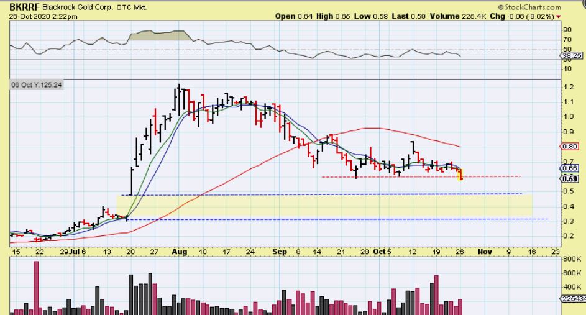Click the 90 level on RSI scale
Screen dimensions: 586x315
(567, 30)
